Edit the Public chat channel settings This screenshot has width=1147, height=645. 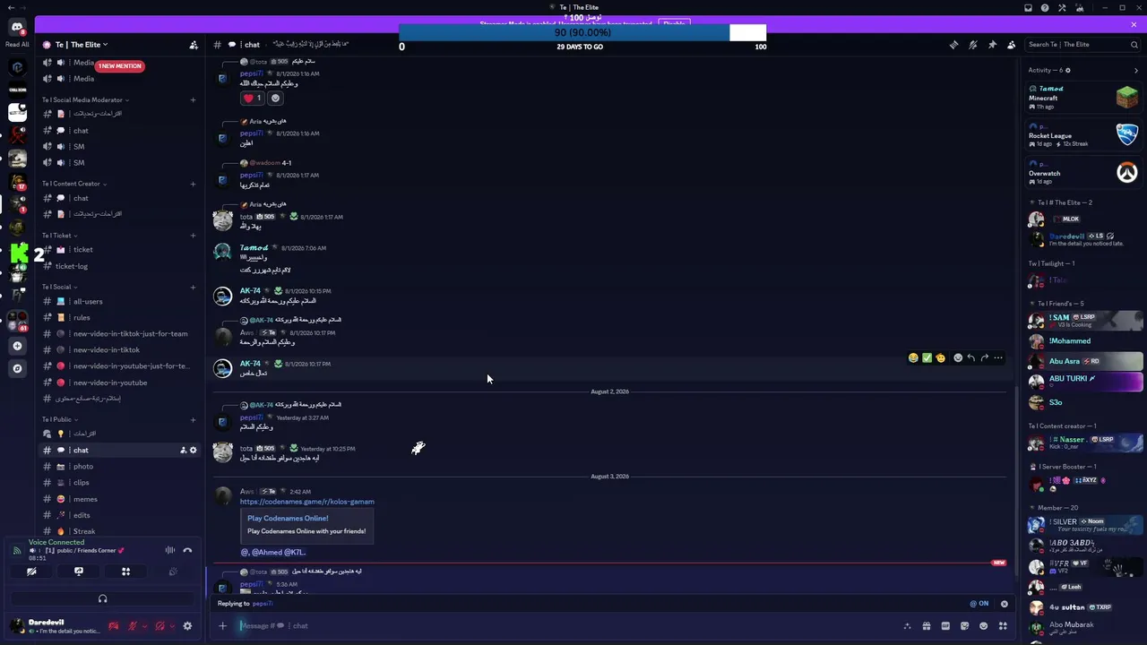point(193,451)
